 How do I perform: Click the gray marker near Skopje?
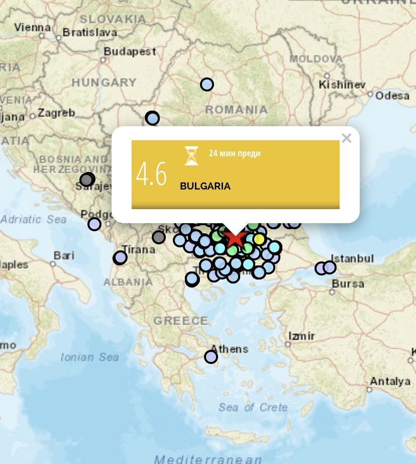click(x=159, y=237)
